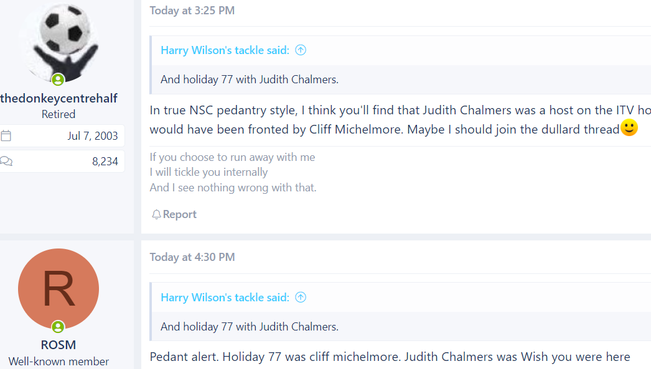Click 'Harry Wilson's tackle said:' in second post
Viewport: 651px width, 369px height.
tap(225, 298)
